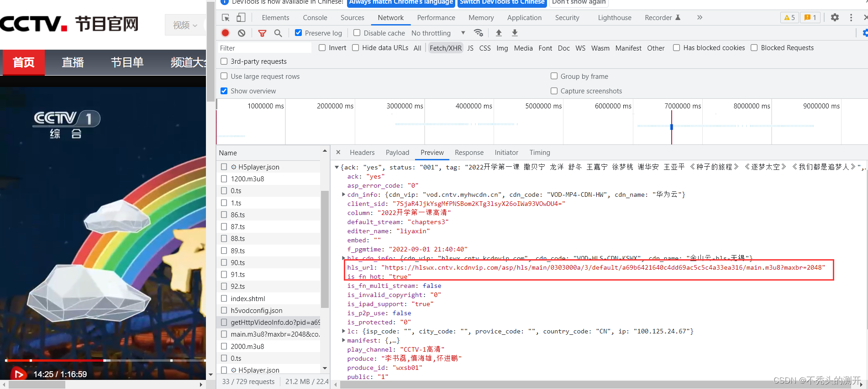Open network search magnifier icon
The width and height of the screenshot is (868, 389).
[278, 33]
